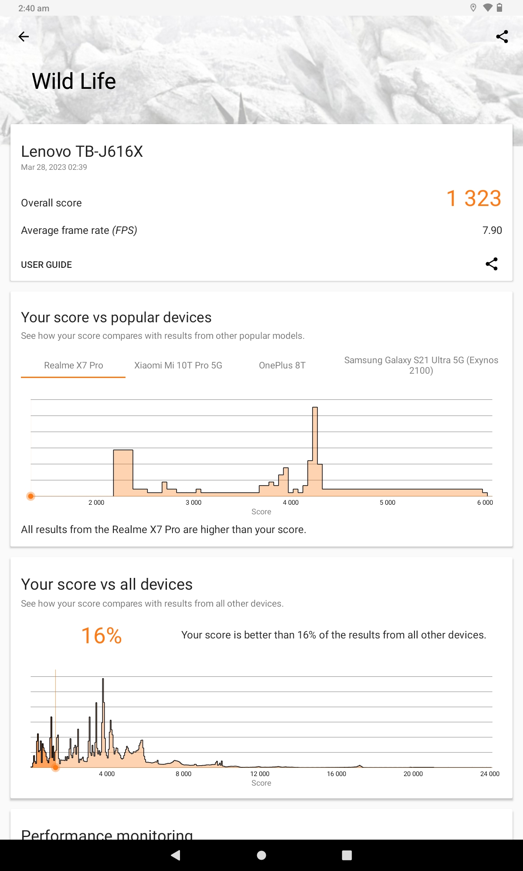Tap location icon in status bar
This screenshot has width=523, height=871.
[473, 8]
